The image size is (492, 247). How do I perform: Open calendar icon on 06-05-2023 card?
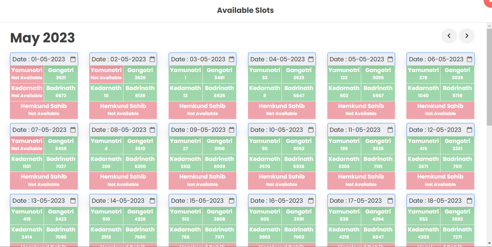(469, 59)
